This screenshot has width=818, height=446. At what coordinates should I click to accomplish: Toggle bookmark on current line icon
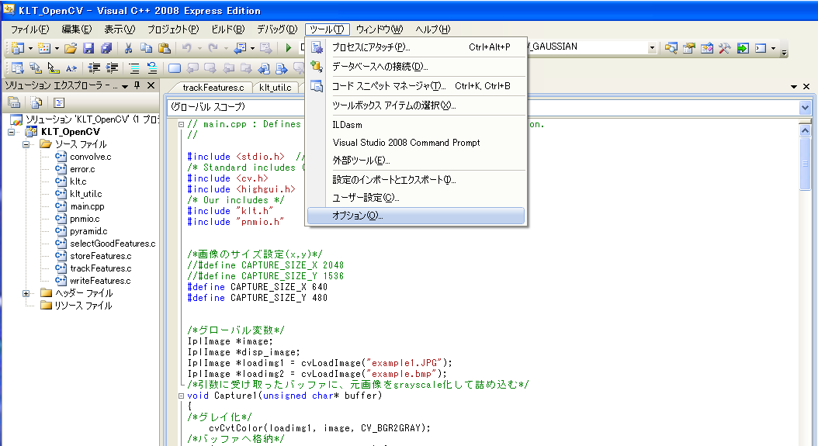175,67
